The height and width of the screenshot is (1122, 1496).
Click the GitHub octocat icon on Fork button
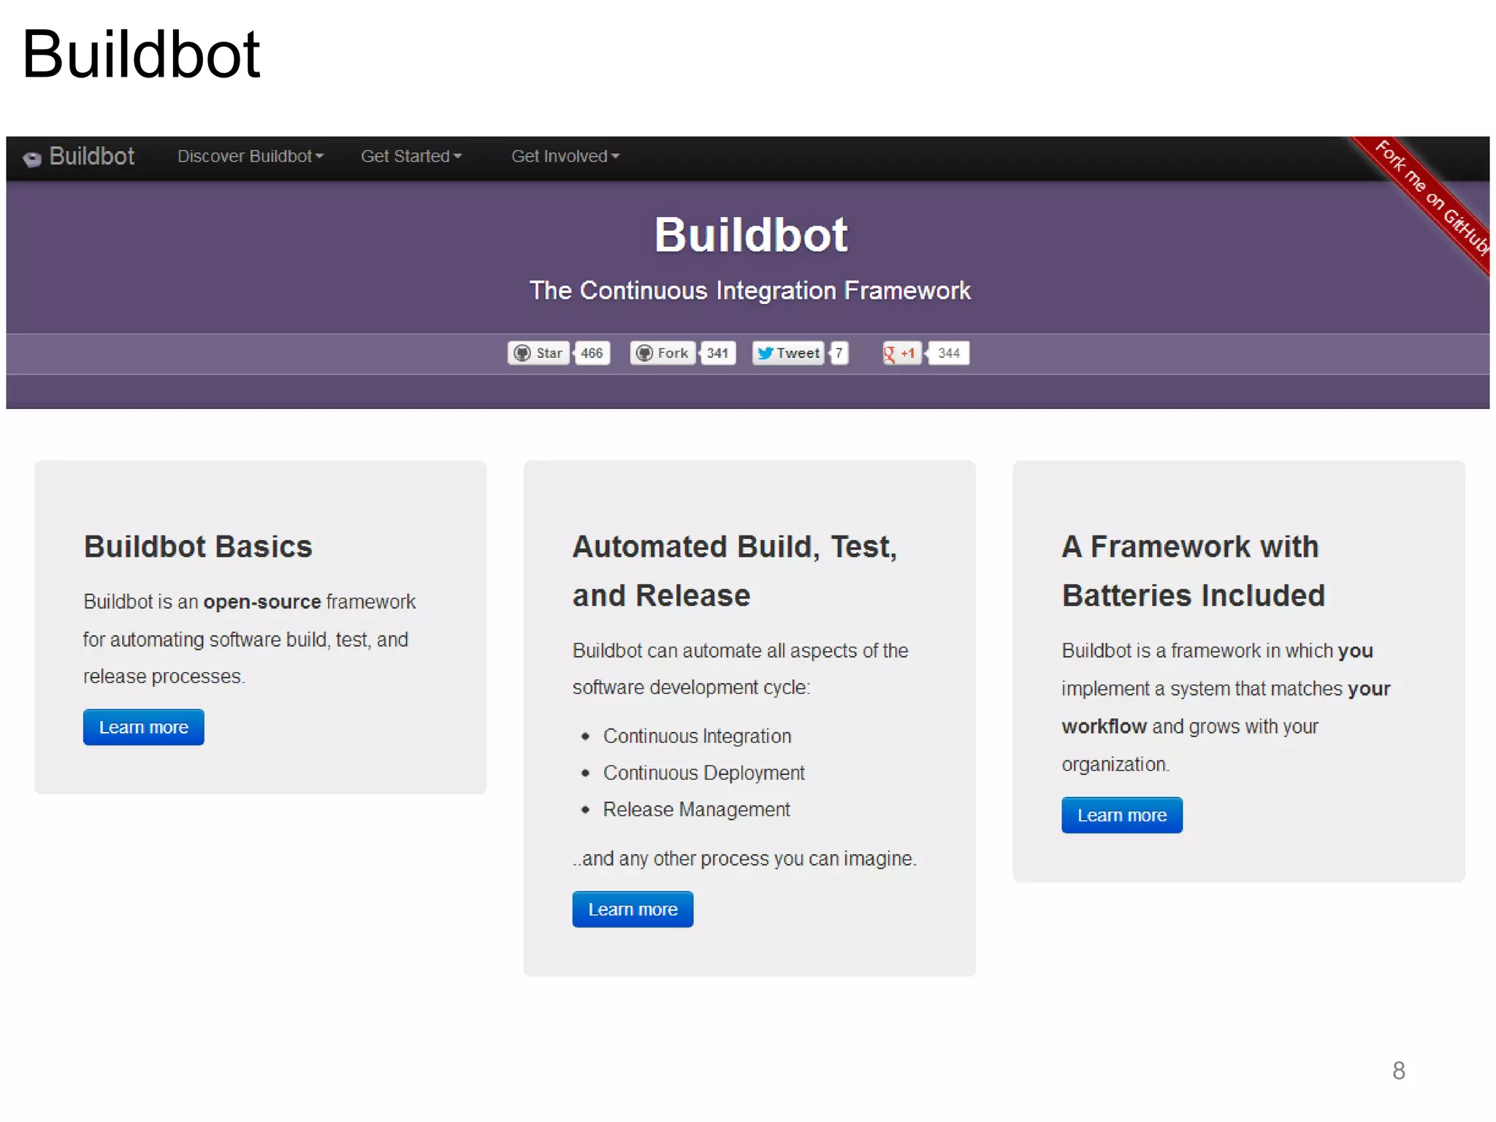[644, 353]
